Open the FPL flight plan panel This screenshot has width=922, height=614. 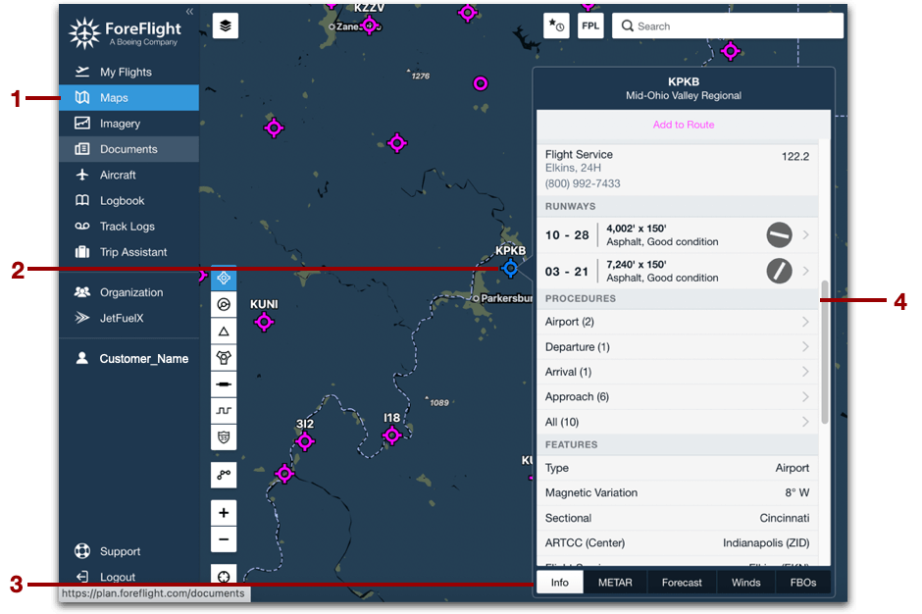pyautogui.click(x=590, y=26)
